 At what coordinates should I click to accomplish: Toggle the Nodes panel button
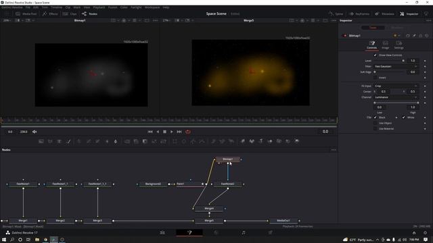point(90,13)
